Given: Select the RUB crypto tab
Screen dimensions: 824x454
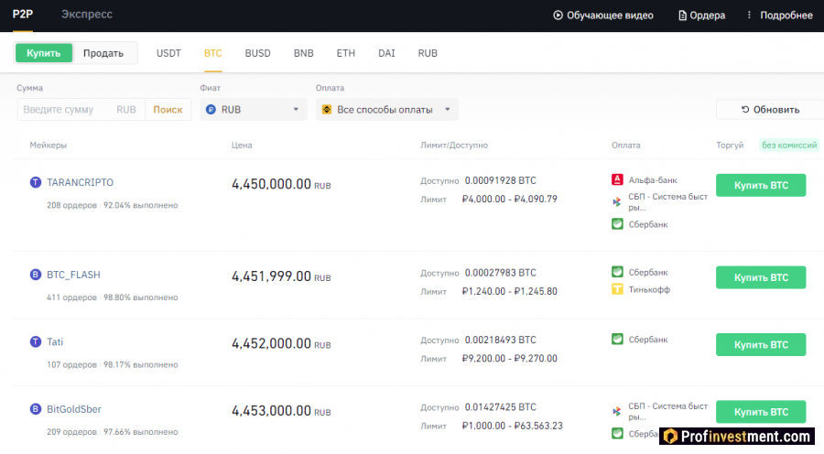Looking at the screenshot, I should pos(428,53).
